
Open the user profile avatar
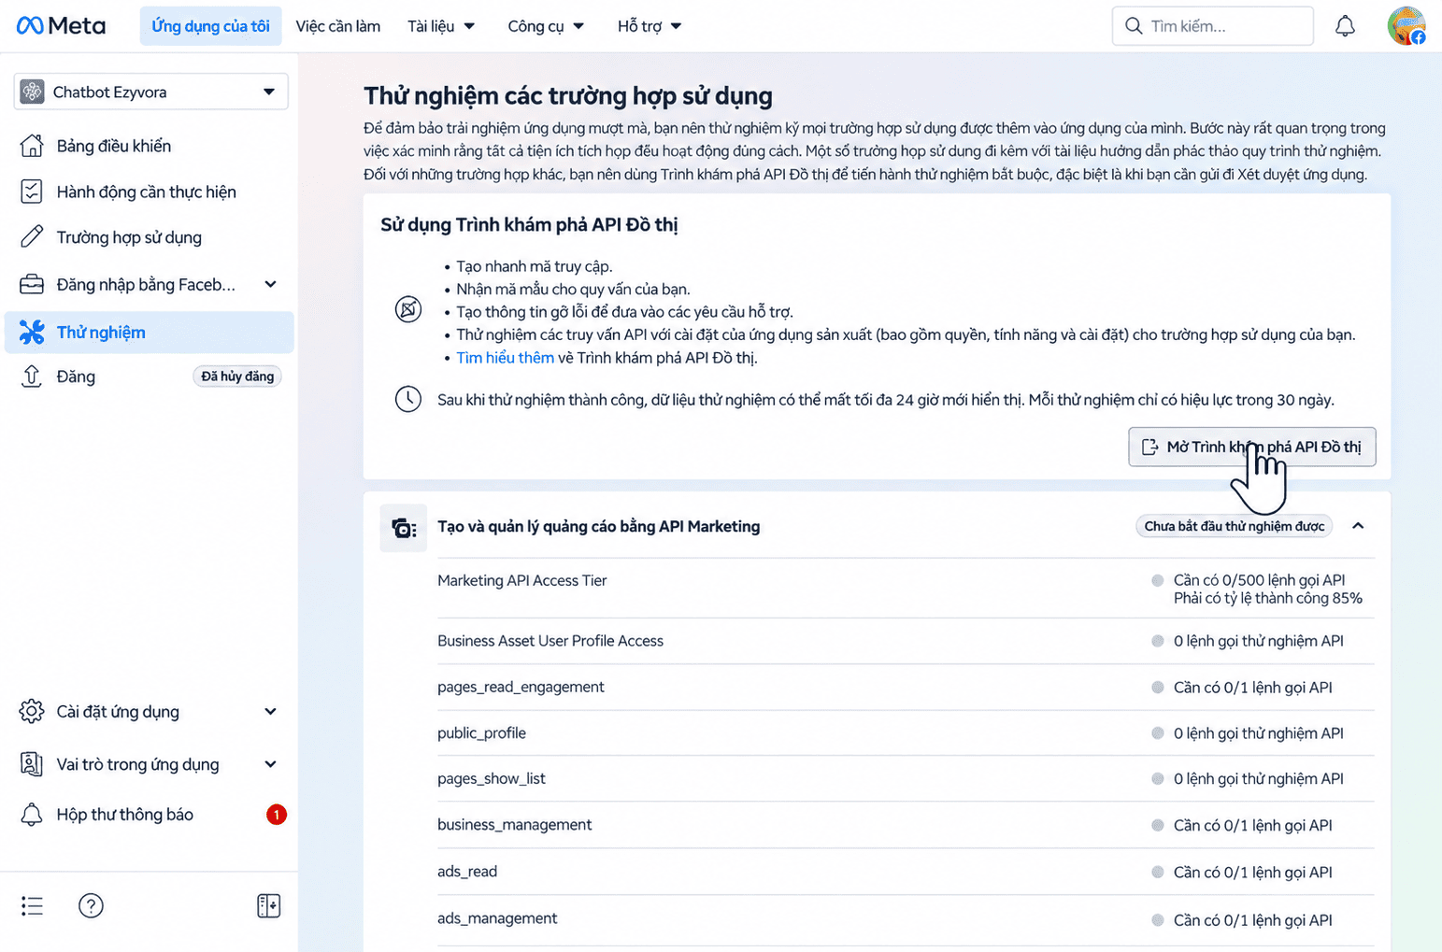coord(1406,26)
